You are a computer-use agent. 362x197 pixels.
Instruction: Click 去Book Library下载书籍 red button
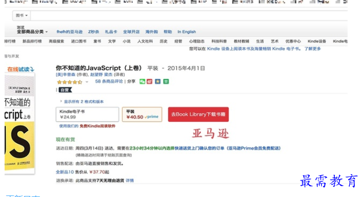tap(198, 115)
